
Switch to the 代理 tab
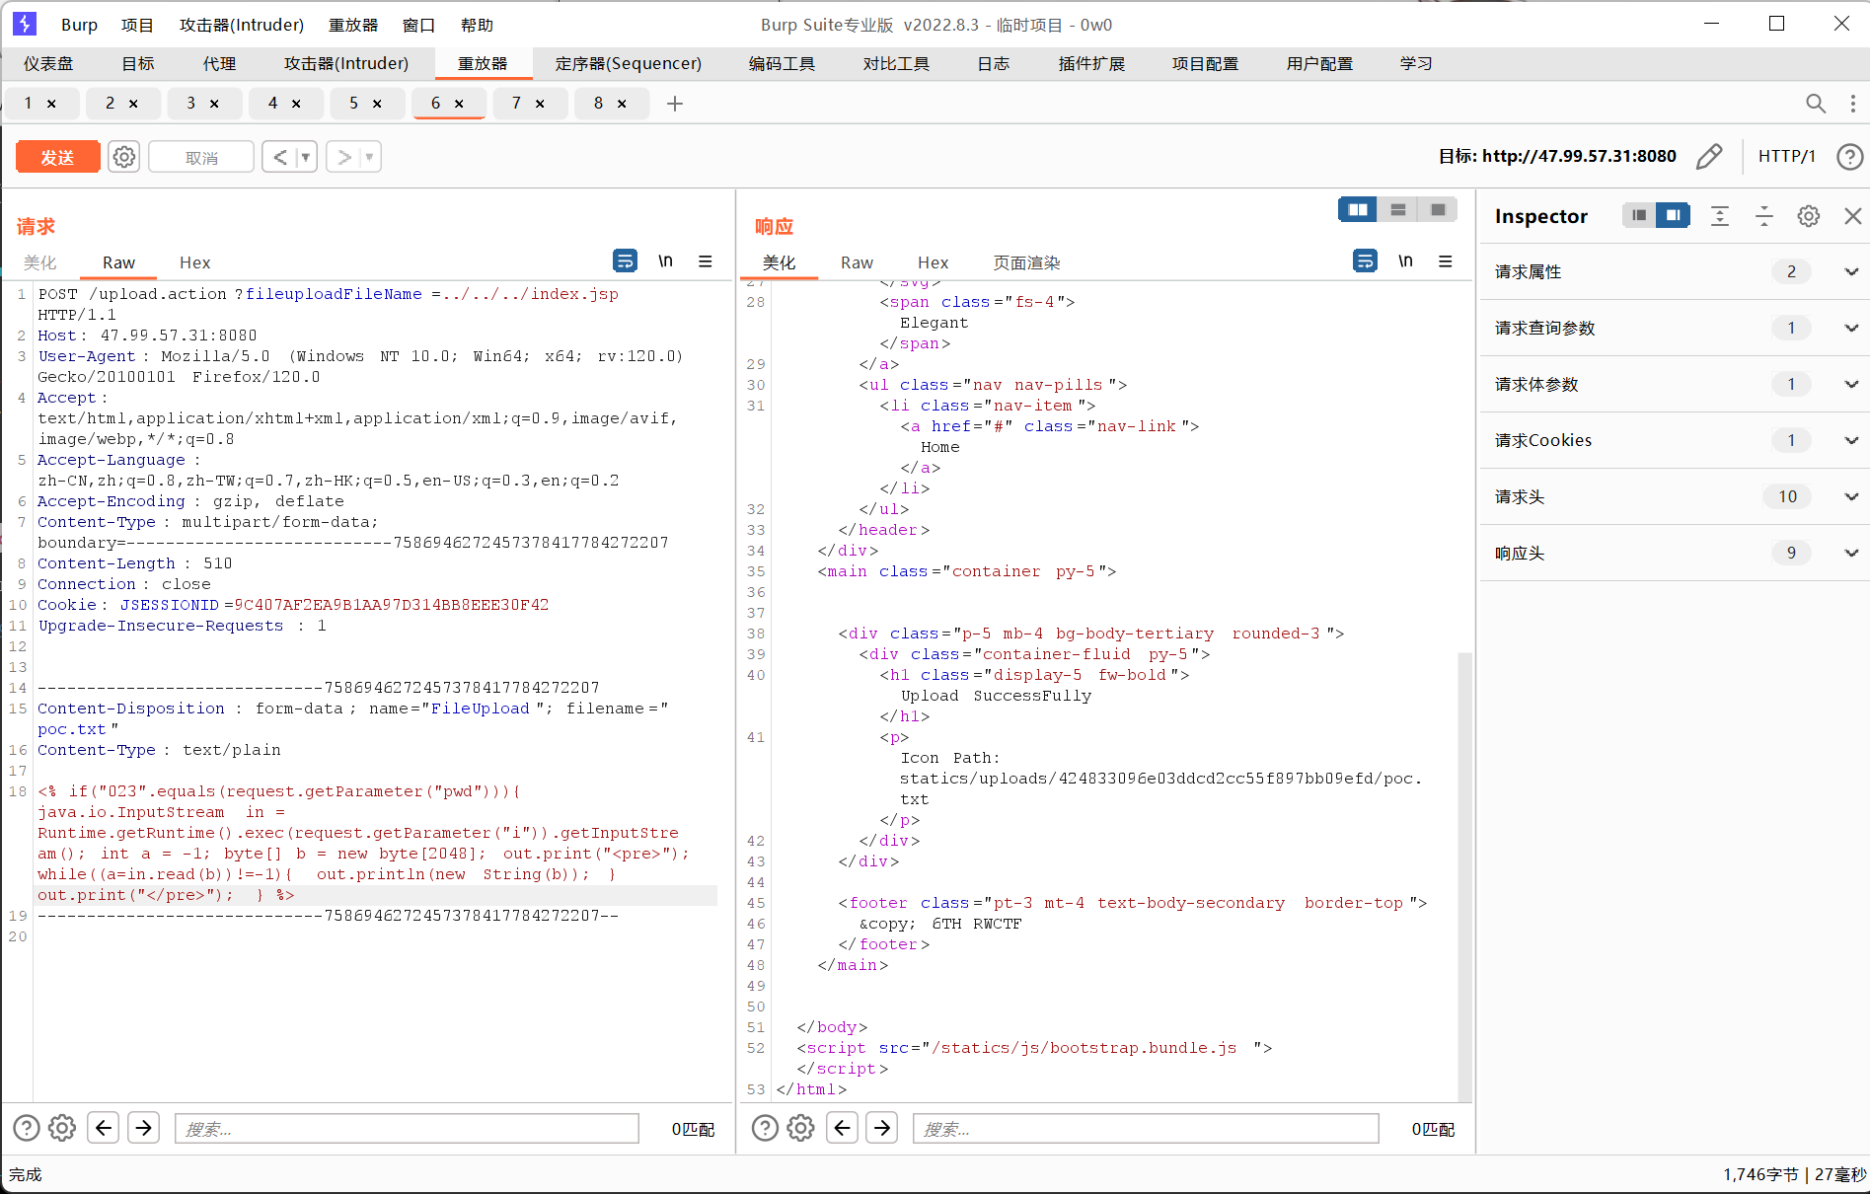tap(219, 64)
